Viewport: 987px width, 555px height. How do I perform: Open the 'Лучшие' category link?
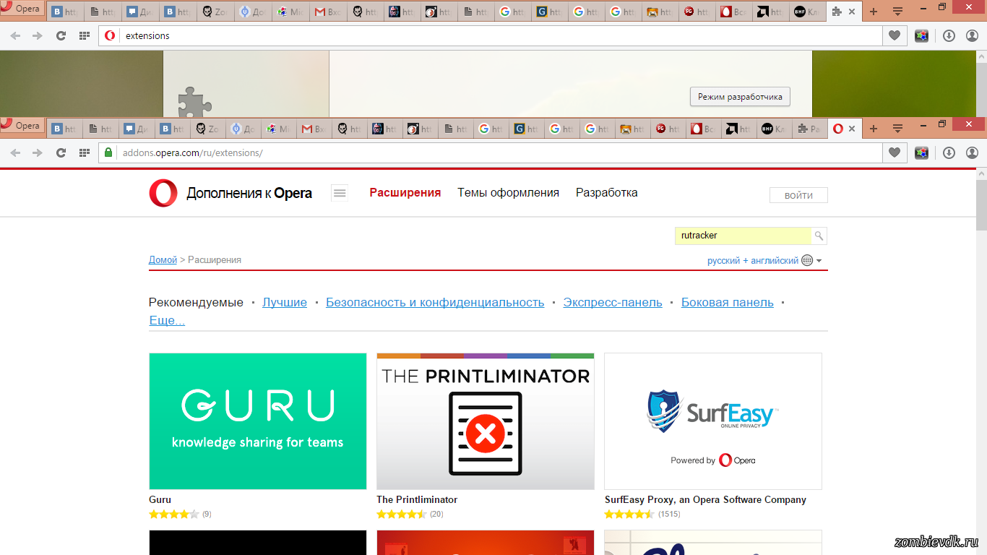285,303
